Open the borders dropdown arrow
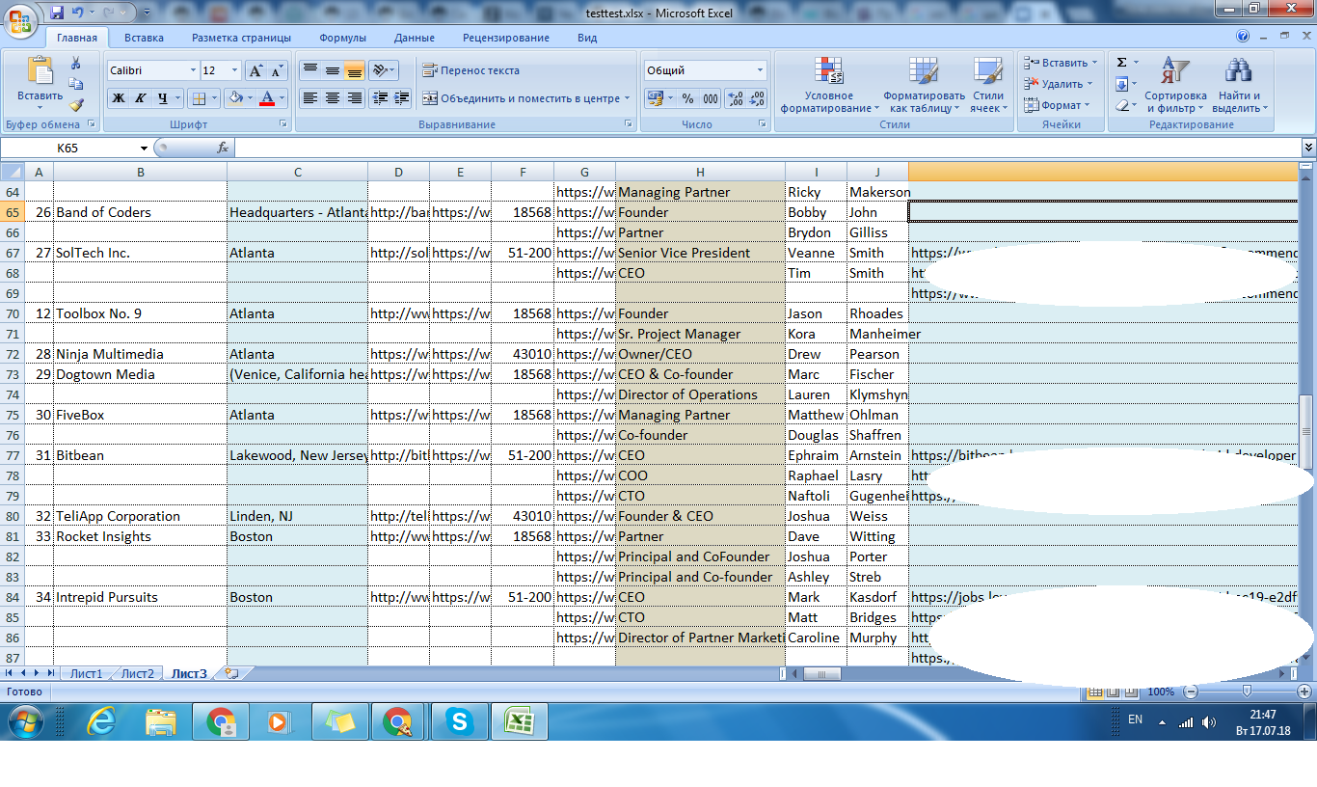 pos(213,98)
